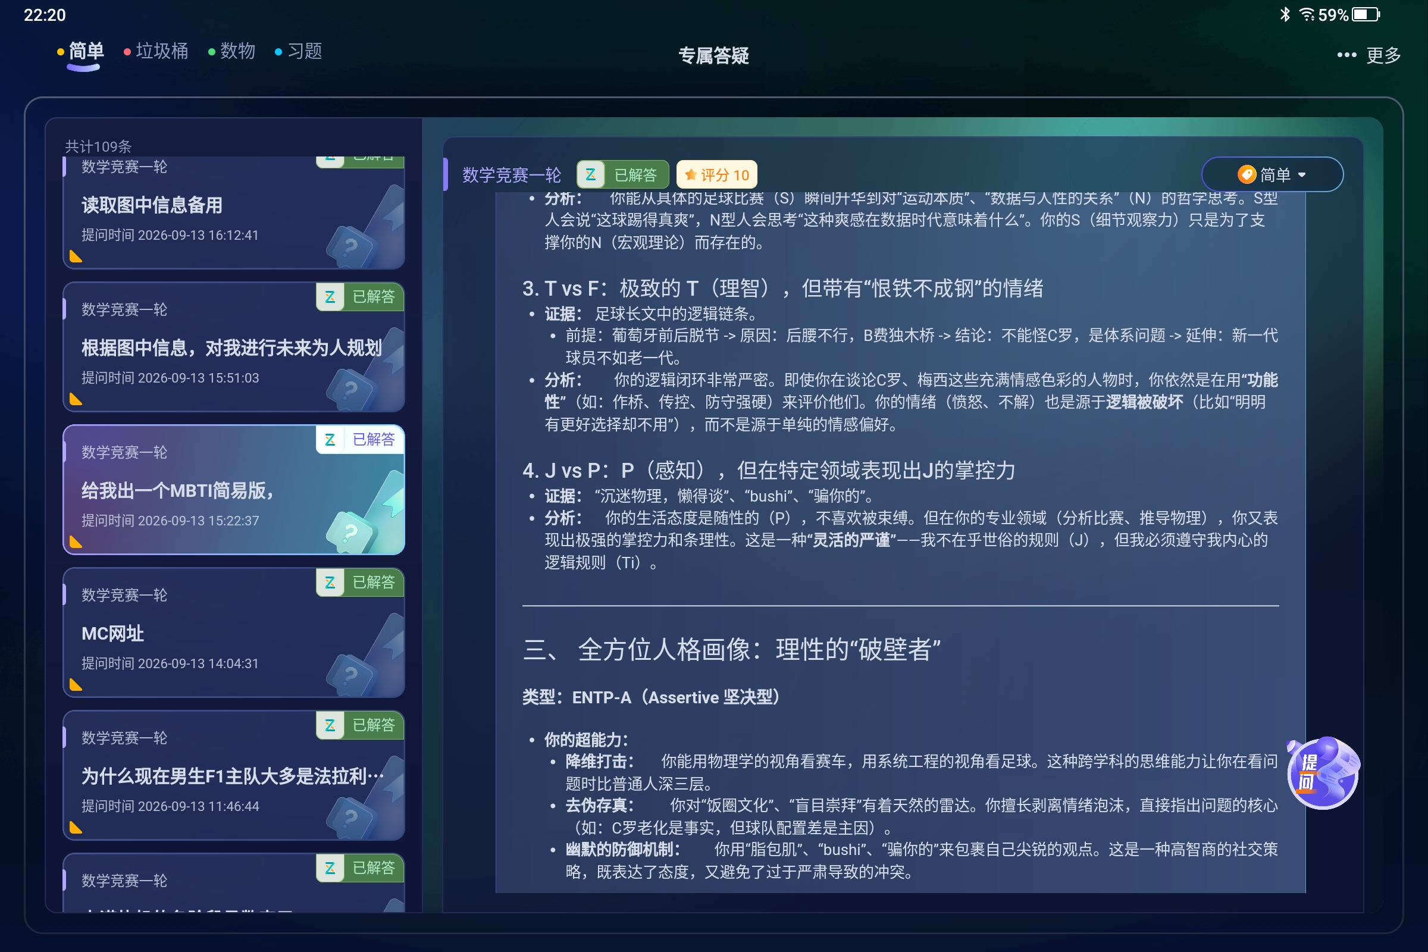Click question-mark cube icon on 根据图中信息 card
Image resolution: width=1428 pixels, height=952 pixels.
pos(352,390)
